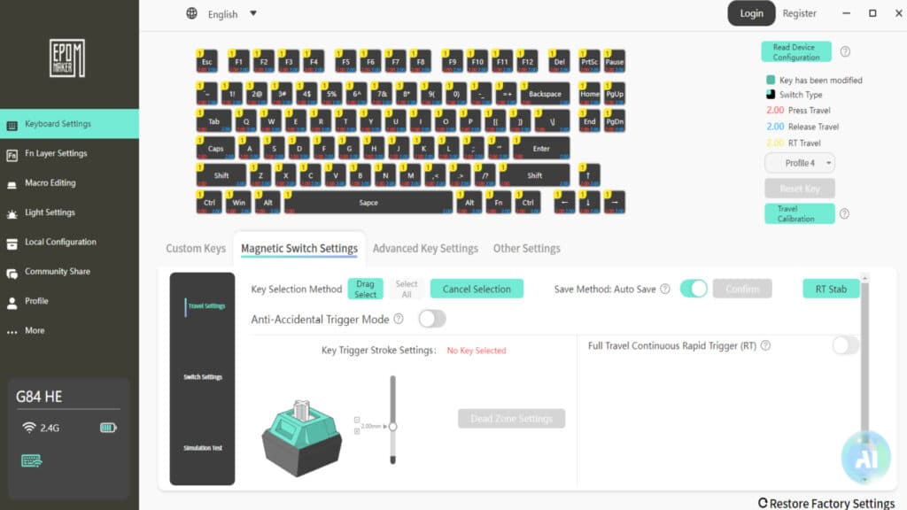Open the Profile 4 dropdown
Viewport: 907px width, 510px height.
click(x=798, y=162)
